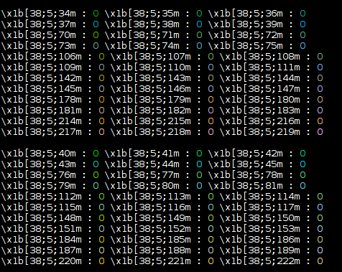342x272 pixels.
Task: Click the text \x1b[38;5;106m
Action: click(x=42, y=57)
